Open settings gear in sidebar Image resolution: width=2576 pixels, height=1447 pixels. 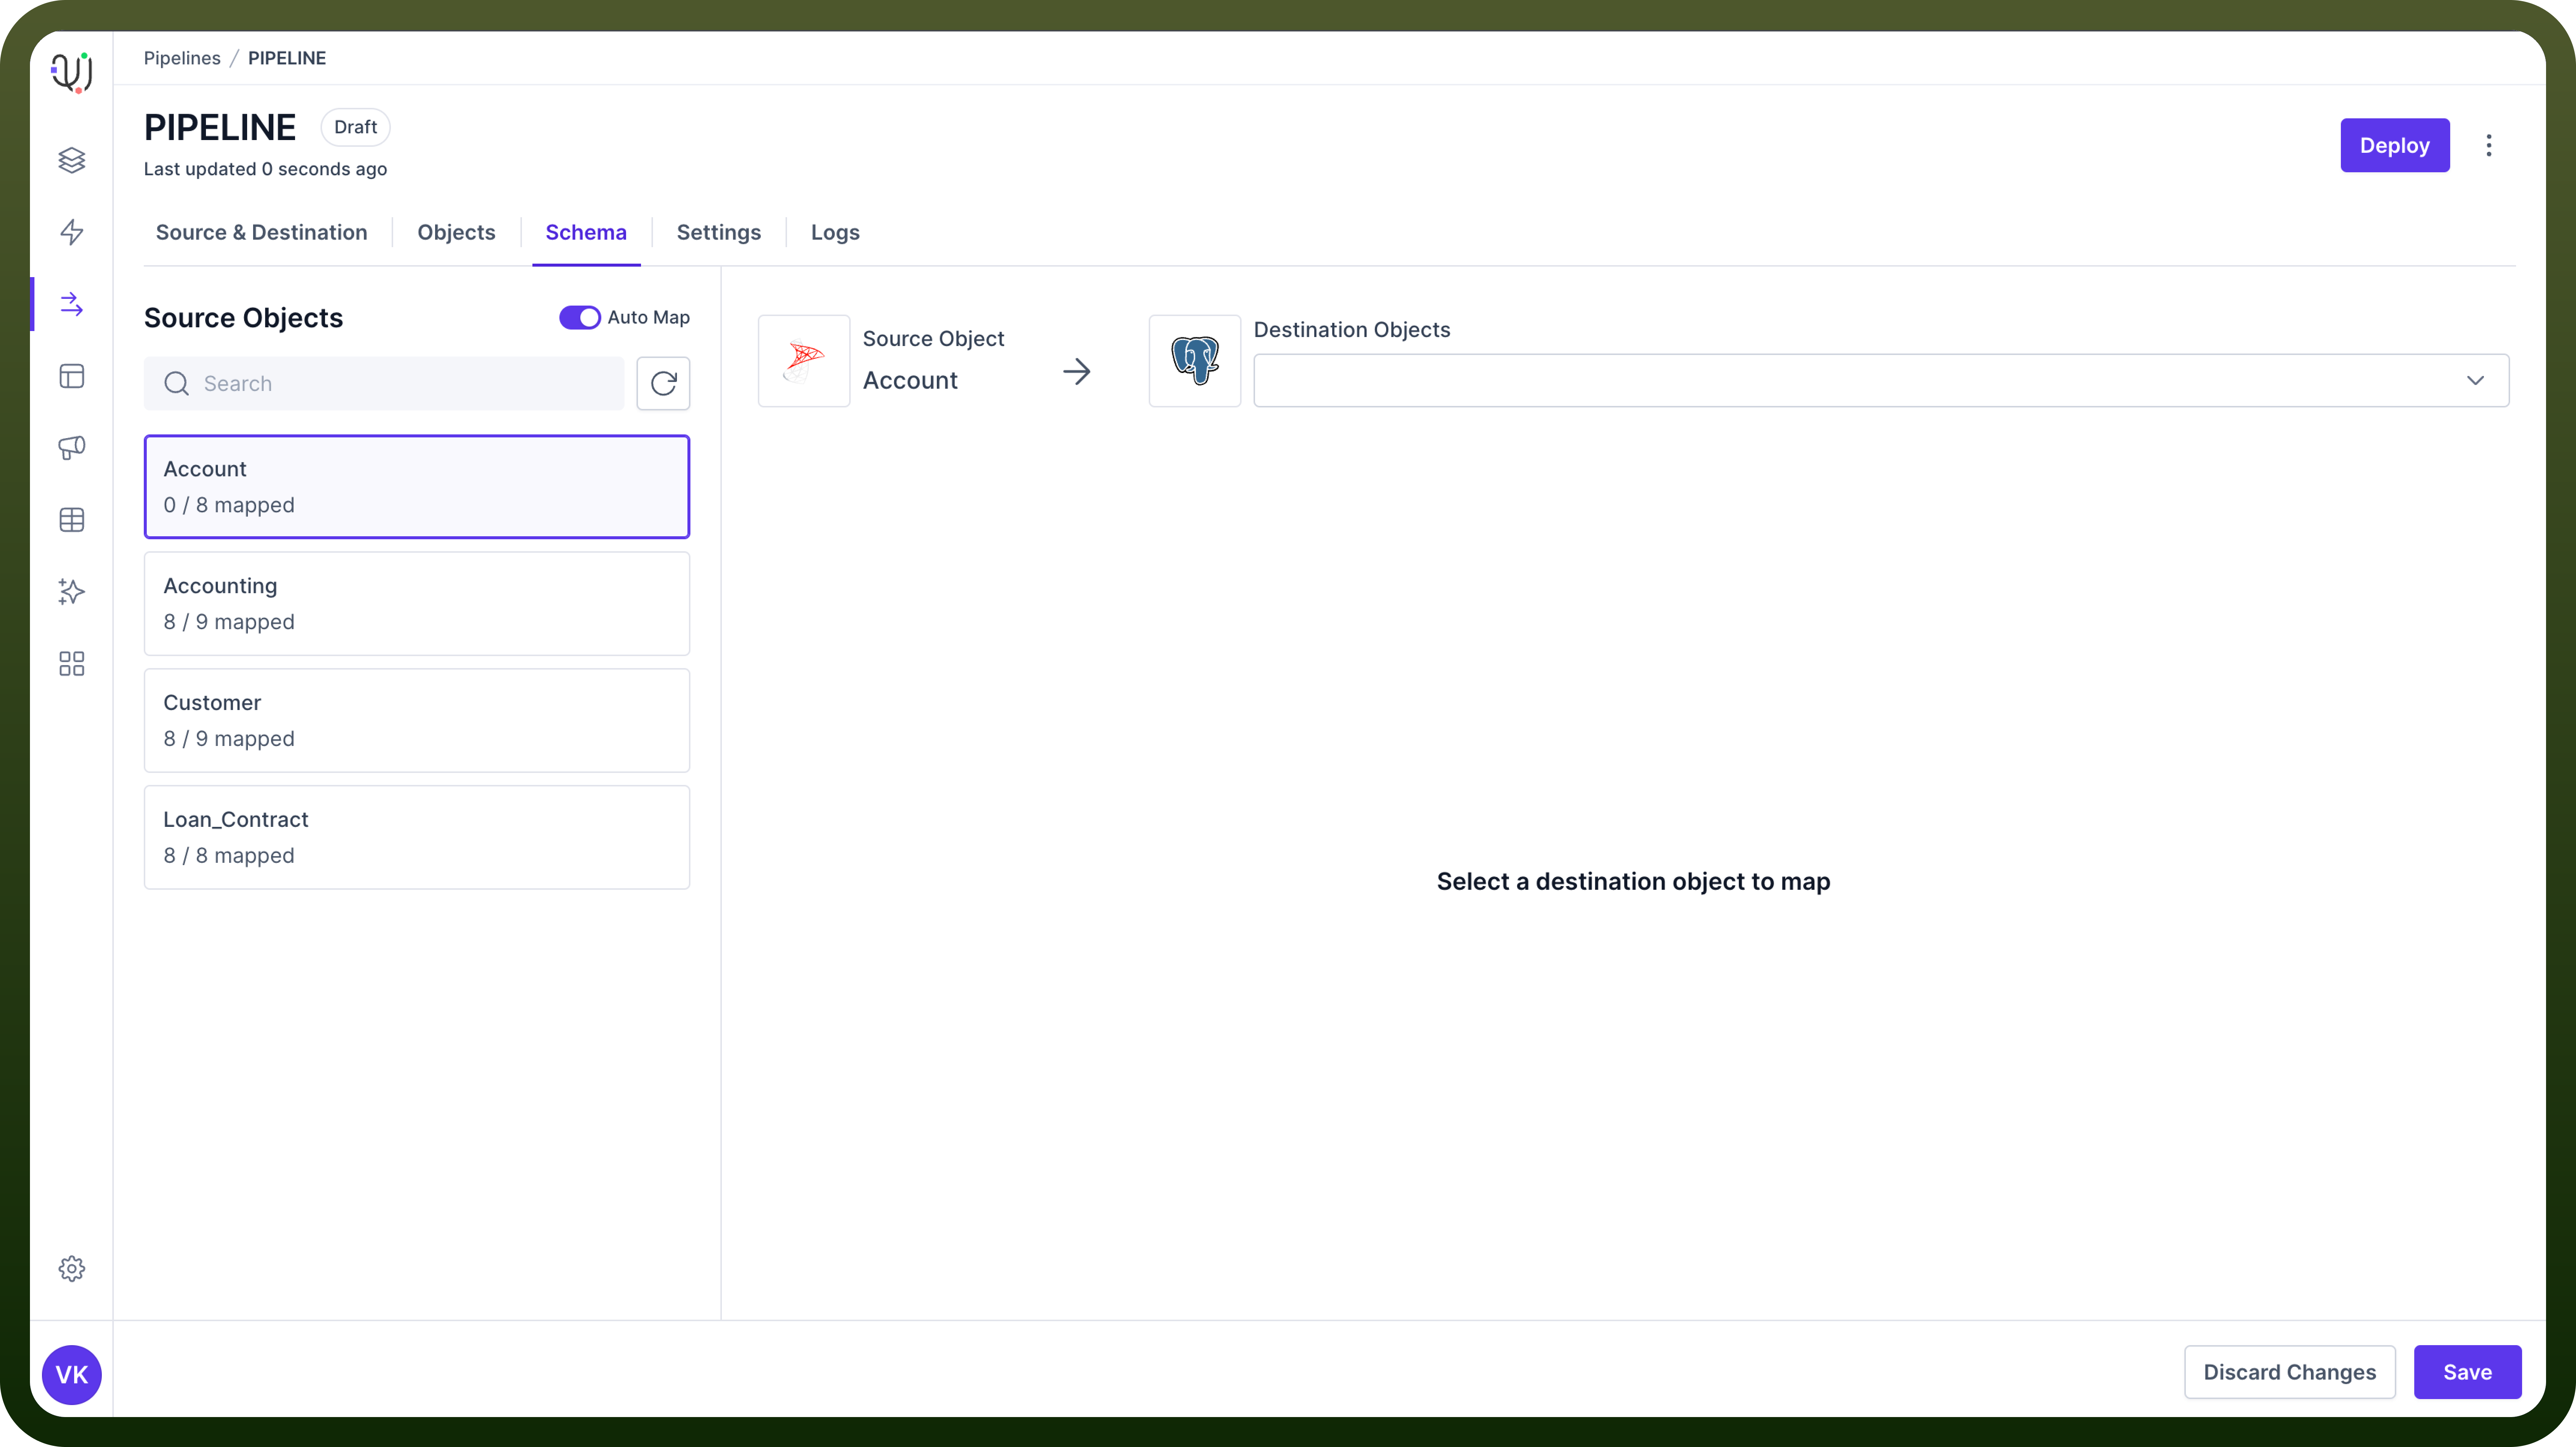tap(71, 1269)
